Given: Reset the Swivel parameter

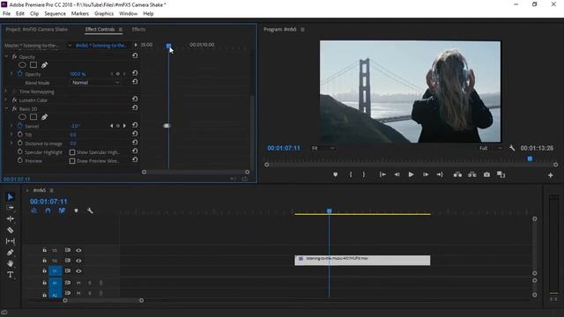Looking at the screenshot, I should [x=135, y=125].
